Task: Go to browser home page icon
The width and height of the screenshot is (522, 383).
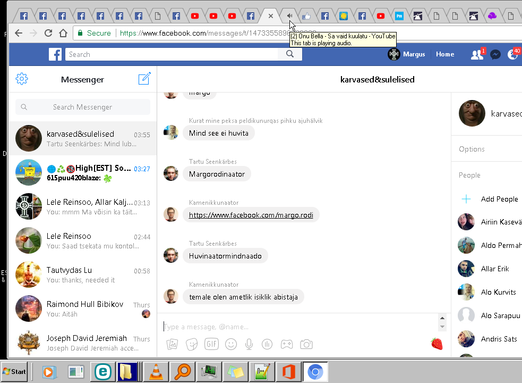Action: pos(63,33)
